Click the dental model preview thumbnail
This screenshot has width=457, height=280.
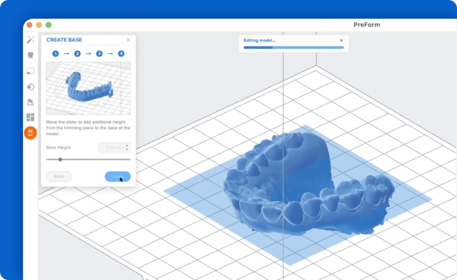point(88,88)
